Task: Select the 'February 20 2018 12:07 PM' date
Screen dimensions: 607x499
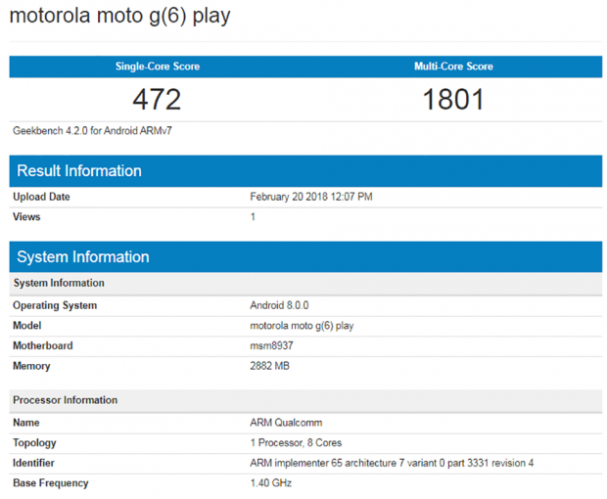Action: pyautogui.click(x=311, y=197)
